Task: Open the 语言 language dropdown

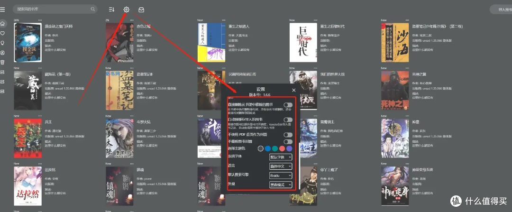Action: (281, 166)
